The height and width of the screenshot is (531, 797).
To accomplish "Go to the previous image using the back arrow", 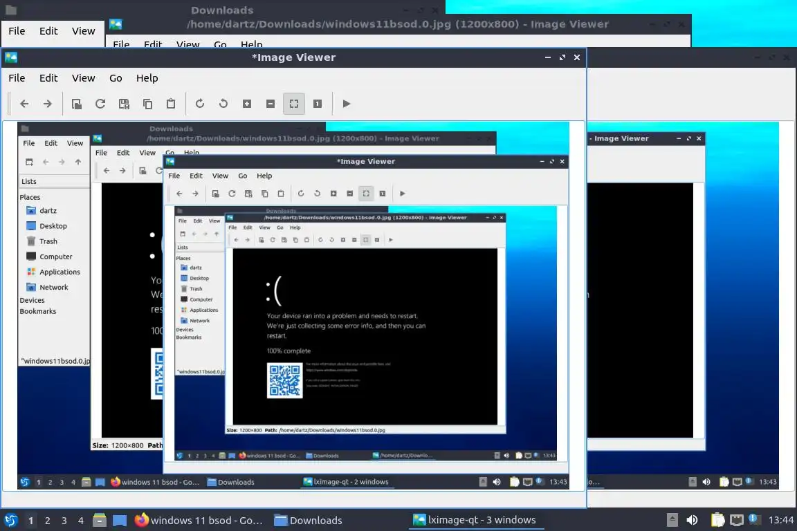I will [x=24, y=104].
